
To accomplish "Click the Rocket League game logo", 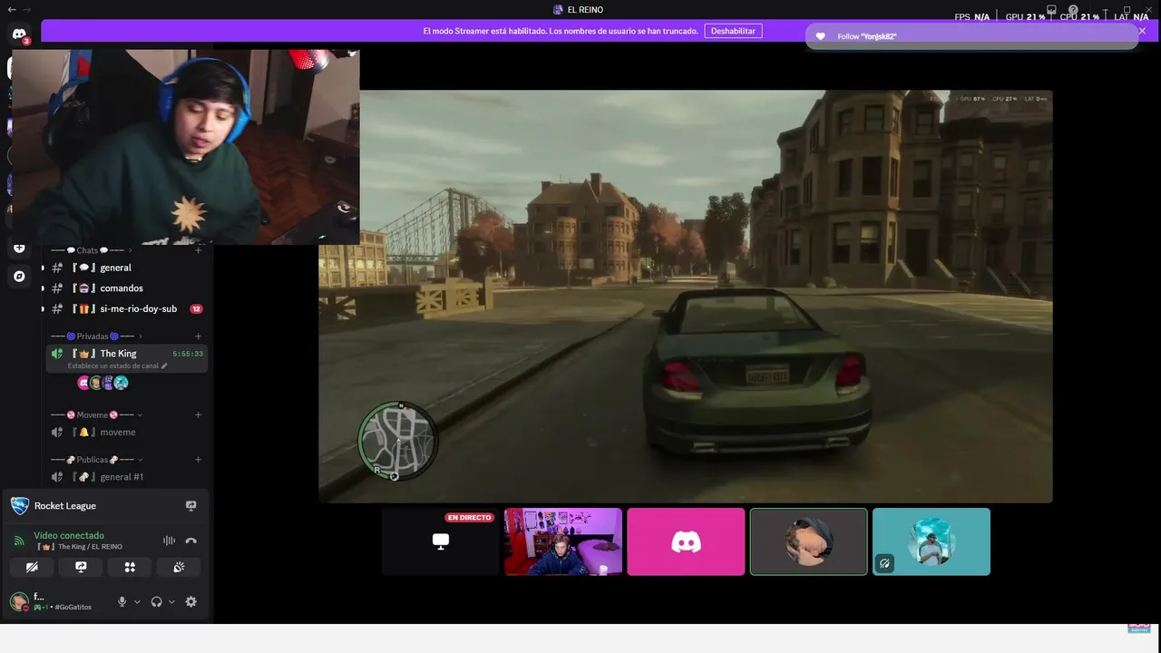I will coord(19,505).
